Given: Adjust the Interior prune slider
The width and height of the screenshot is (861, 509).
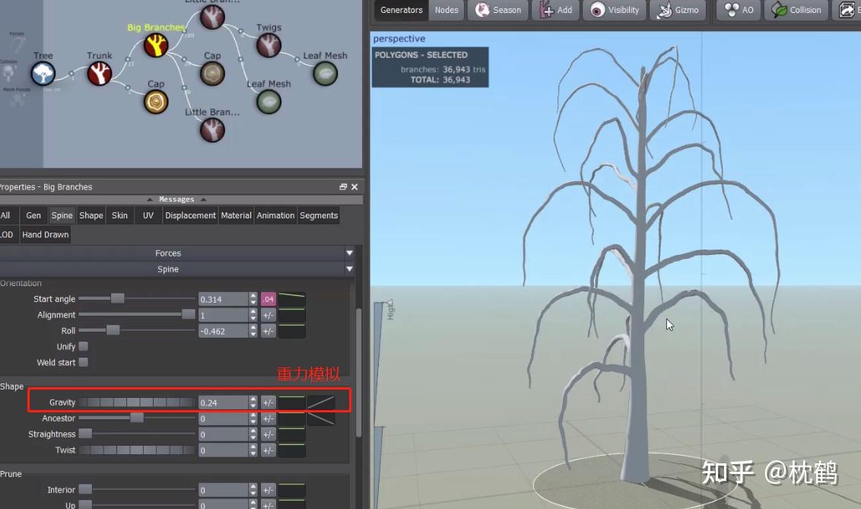Looking at the screenshot, I should click(85, 489).
